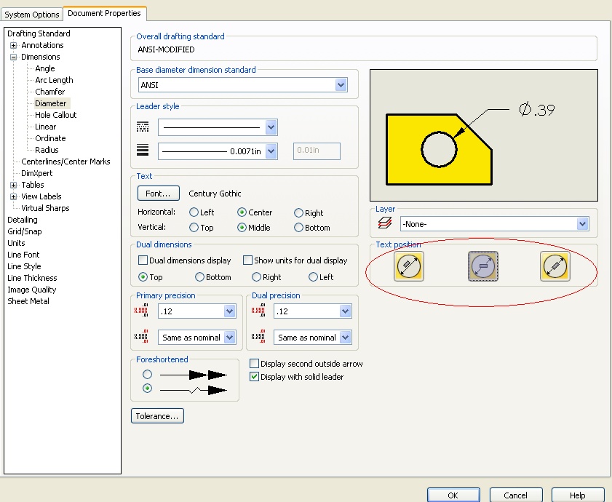Image resolution: width=612 pixels, height=502 pixels.
Task: Select straight double-arrow foreshortened style
Action: (x=147, y=375)
